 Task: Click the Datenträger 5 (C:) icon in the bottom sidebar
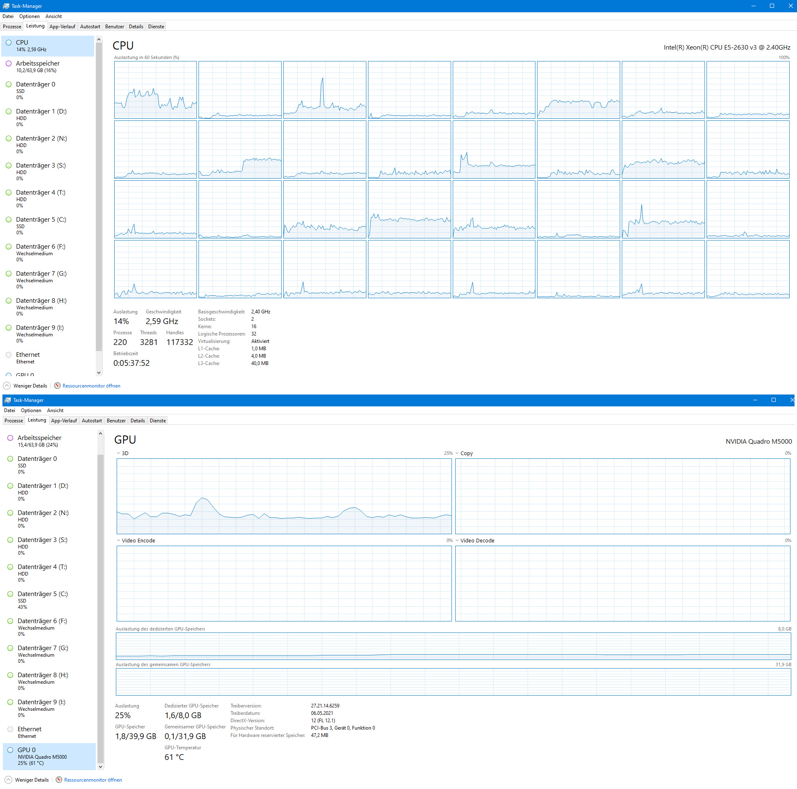tap(10, 594)
